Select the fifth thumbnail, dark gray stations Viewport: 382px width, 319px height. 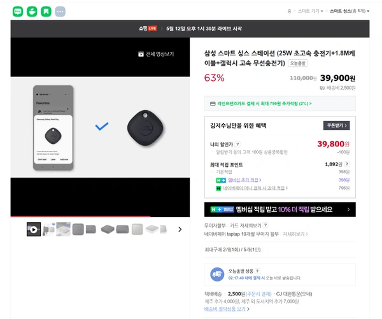[115, 229]
